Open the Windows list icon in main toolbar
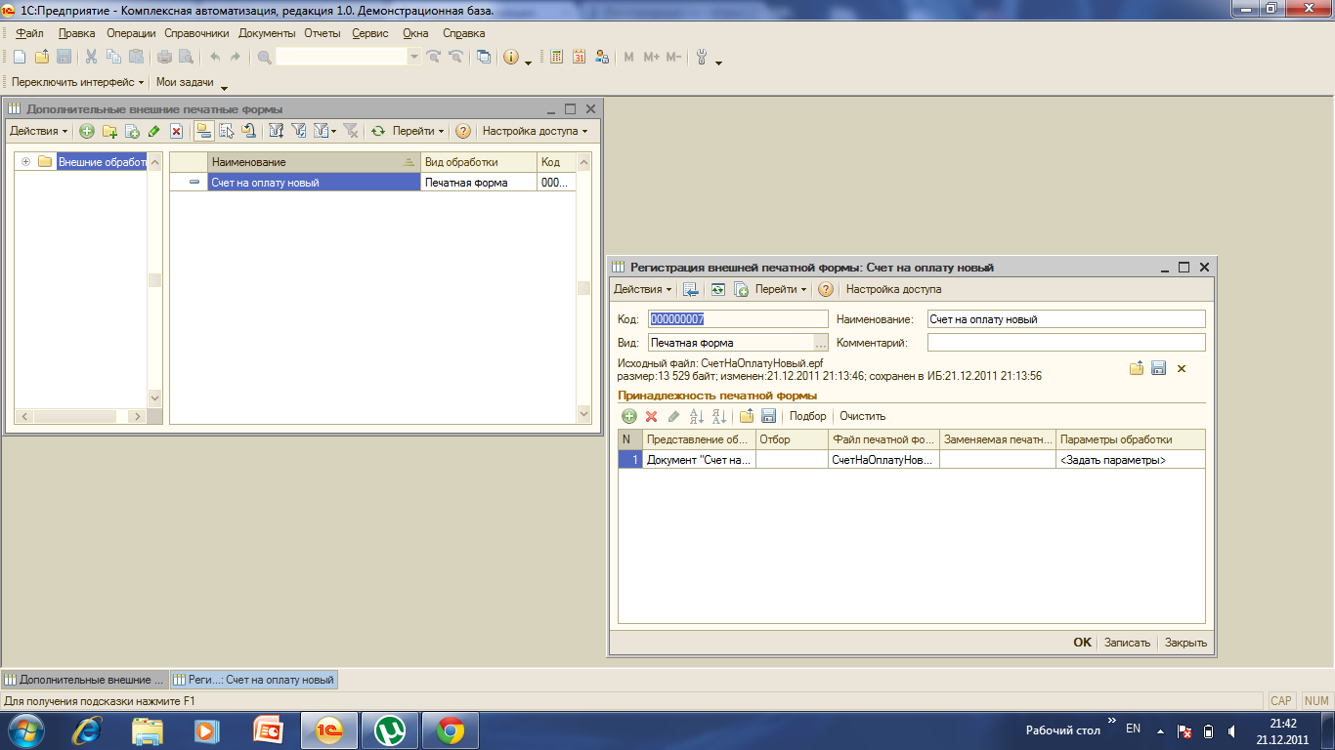1335x750 pixels. coord(484,57)
